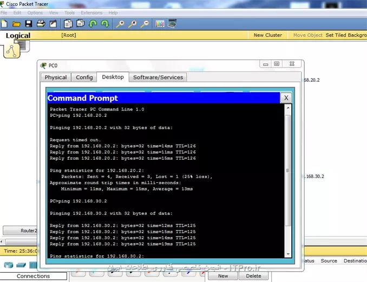Select the Routers device category icon
This screenshot has height=282, width=367.
[9, 265]
